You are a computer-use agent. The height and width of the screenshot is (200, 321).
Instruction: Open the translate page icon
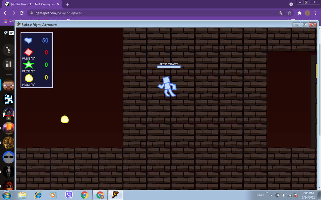pos(281,13)
